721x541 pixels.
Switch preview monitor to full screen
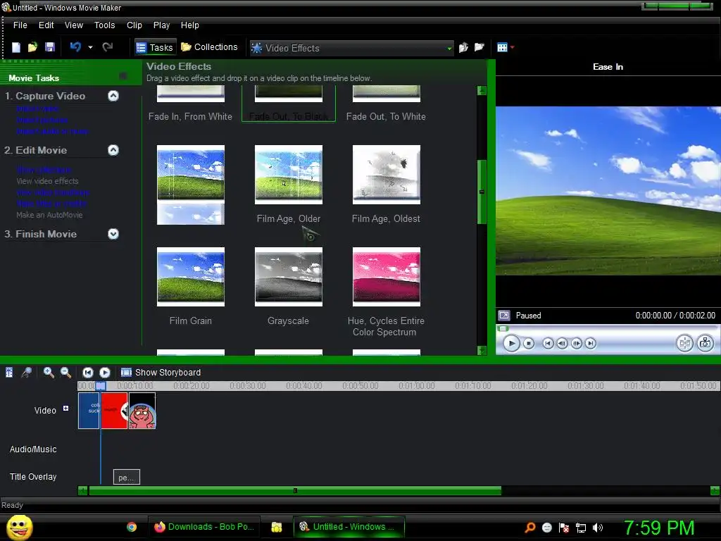click(x=504, y=316)
